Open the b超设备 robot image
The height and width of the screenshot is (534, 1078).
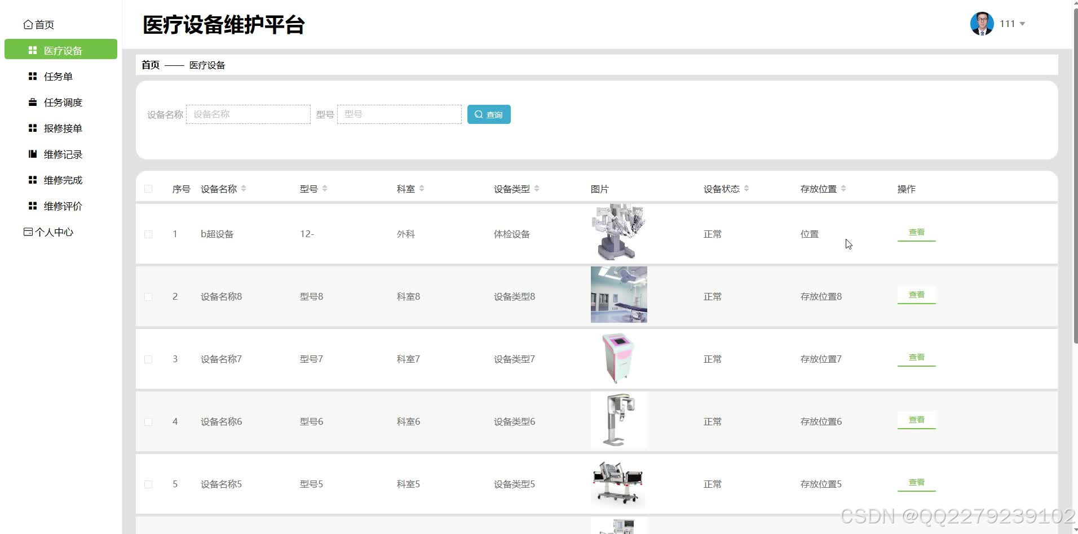pyautogui.click(x=618, y=232)
